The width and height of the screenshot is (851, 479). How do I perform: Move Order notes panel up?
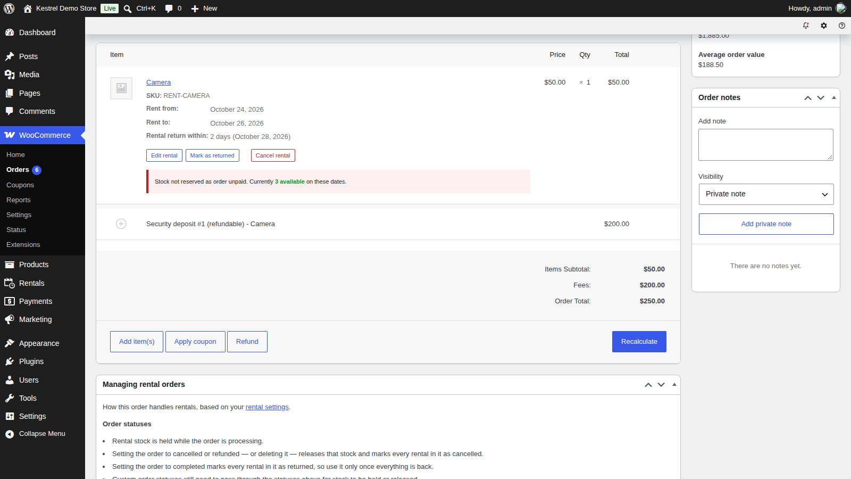808,98
